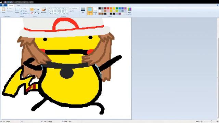219x123 pixels.
Task: Click the Resize button
Action: [24, 11]
